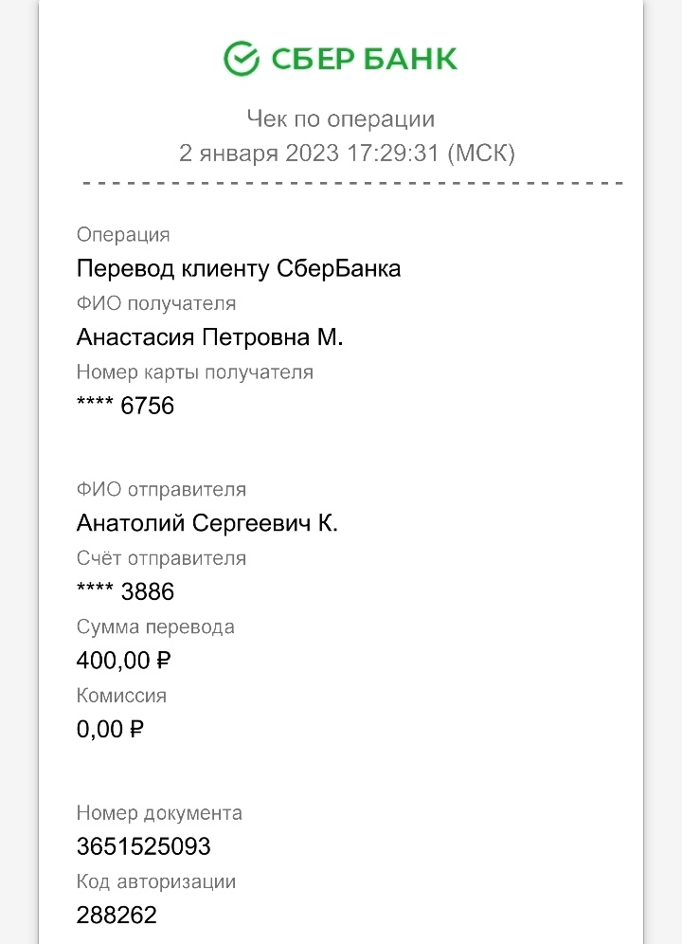682x944 pixels.
Task: Click the document number 3651525093
Action: (143, 847)
